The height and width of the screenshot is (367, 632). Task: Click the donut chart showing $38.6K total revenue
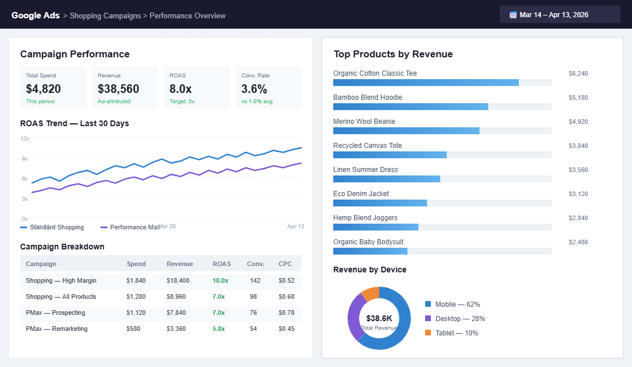click(x=379, y=318)
